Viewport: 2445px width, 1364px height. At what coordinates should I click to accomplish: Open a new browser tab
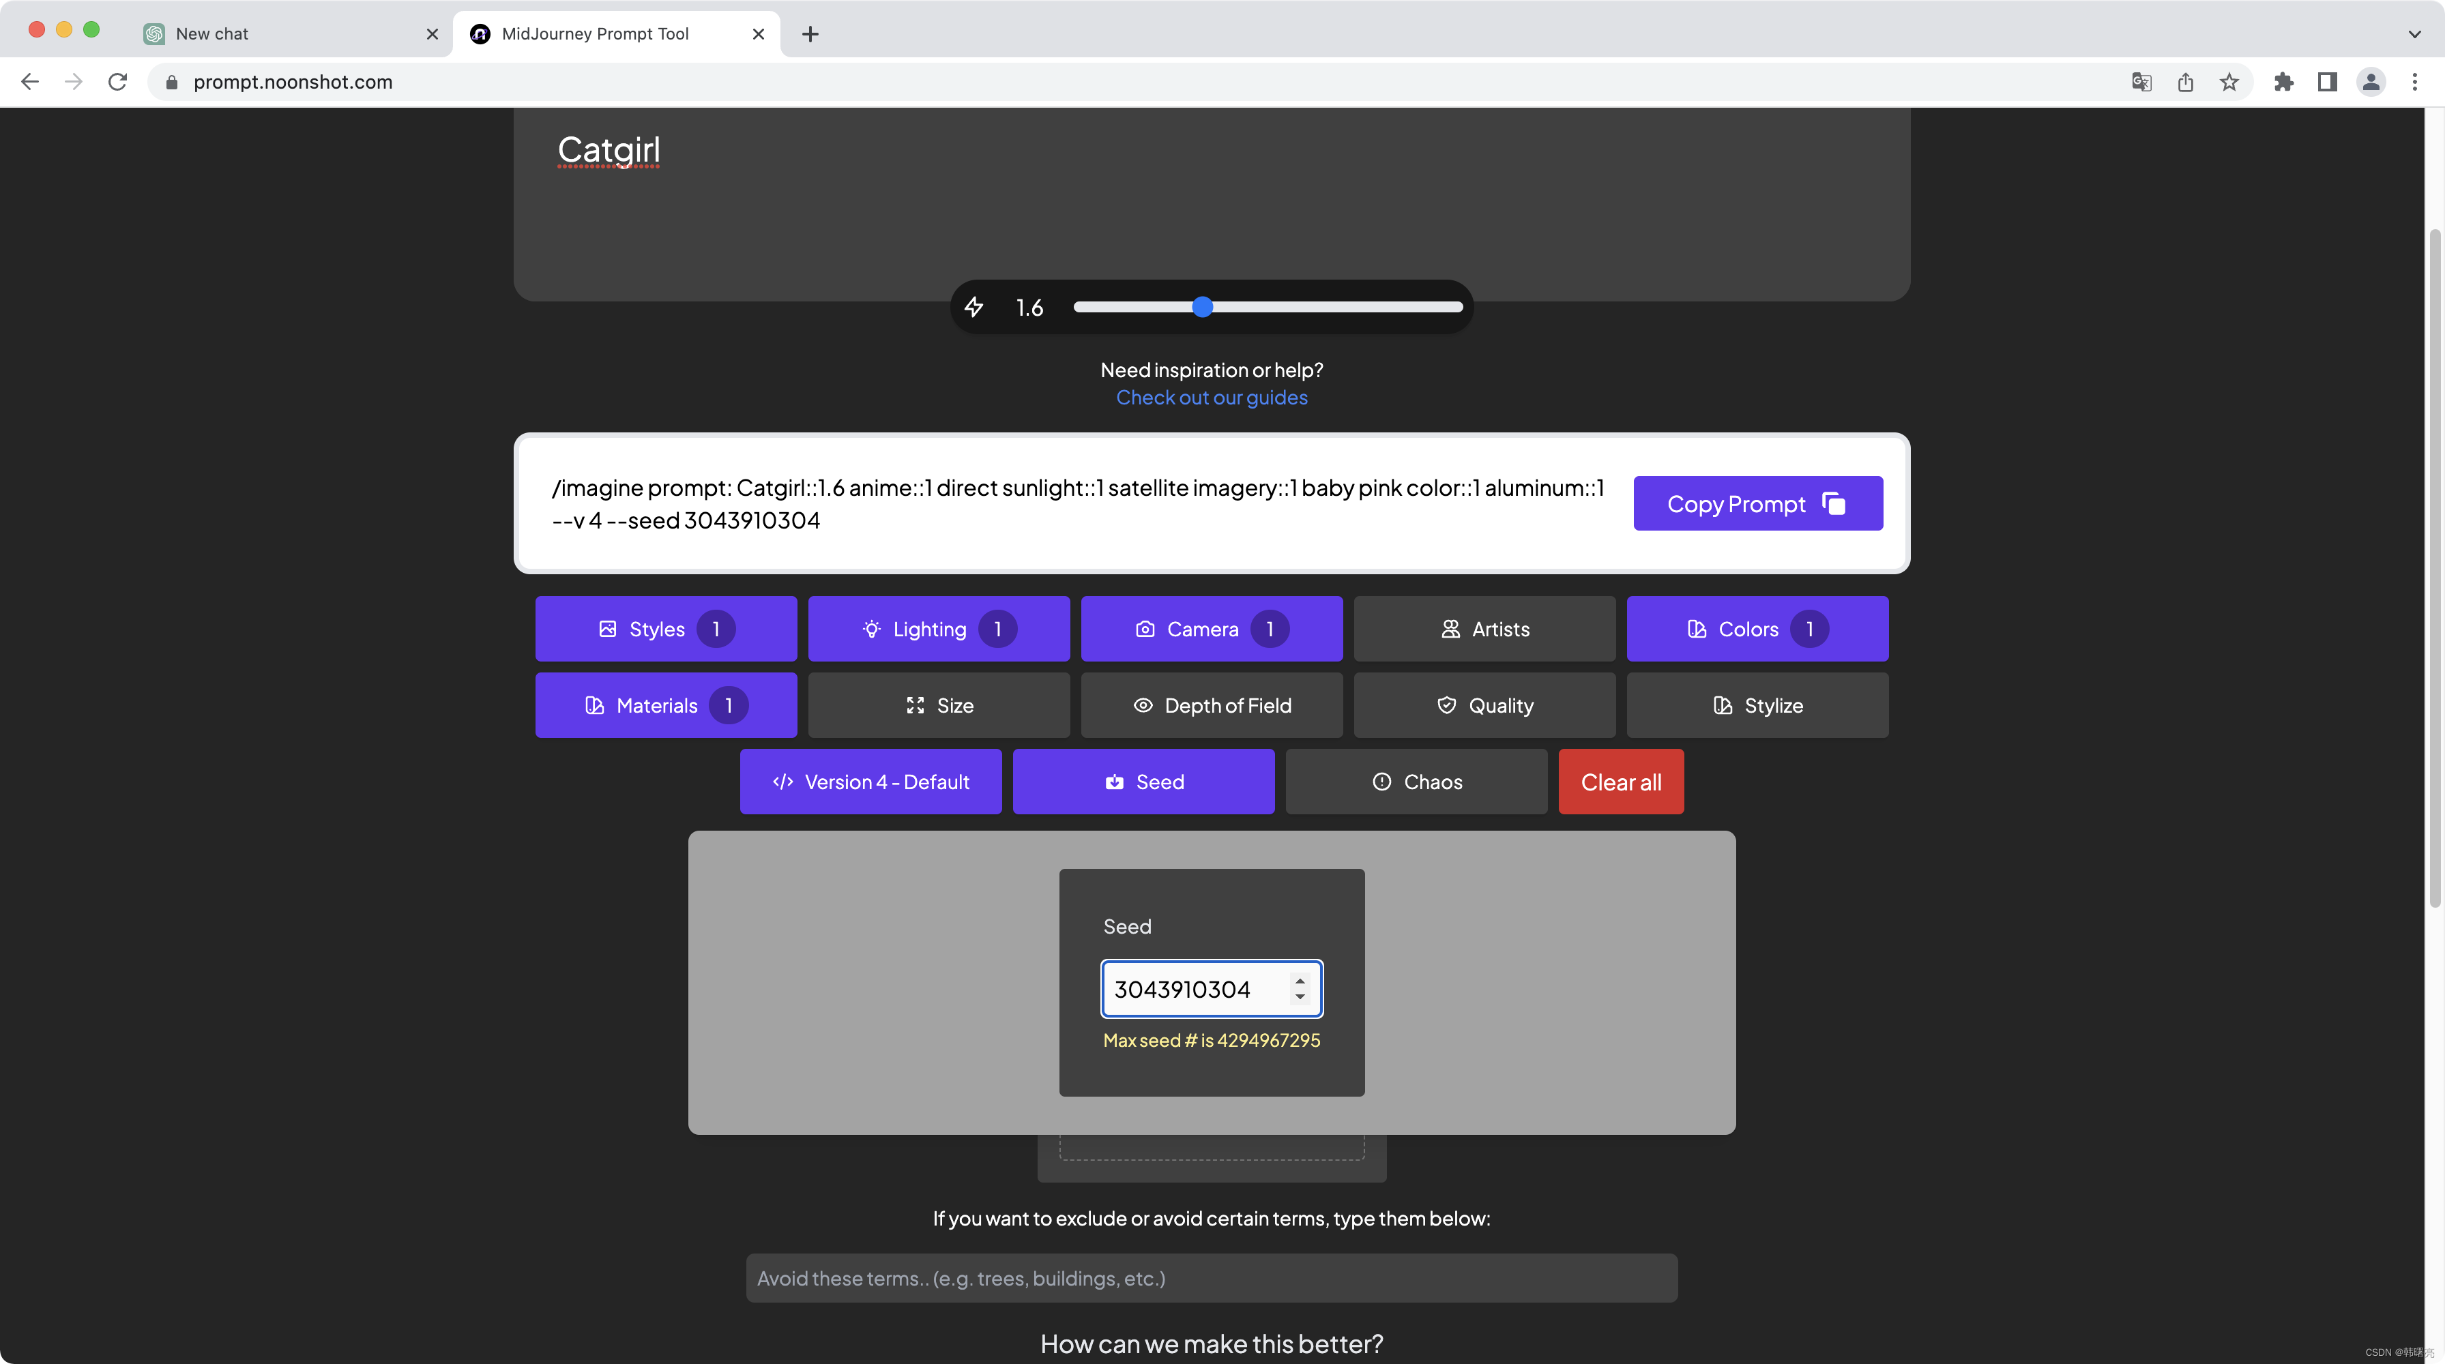point(810,34)
